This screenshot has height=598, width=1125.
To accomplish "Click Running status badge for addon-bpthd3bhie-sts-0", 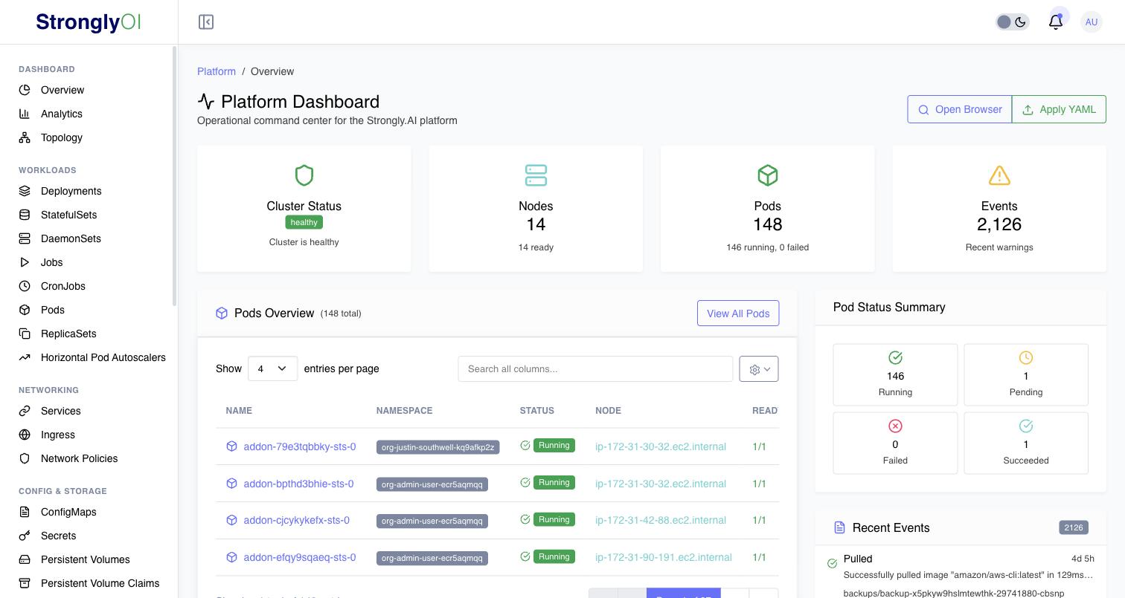I will (x=554, y=483).
